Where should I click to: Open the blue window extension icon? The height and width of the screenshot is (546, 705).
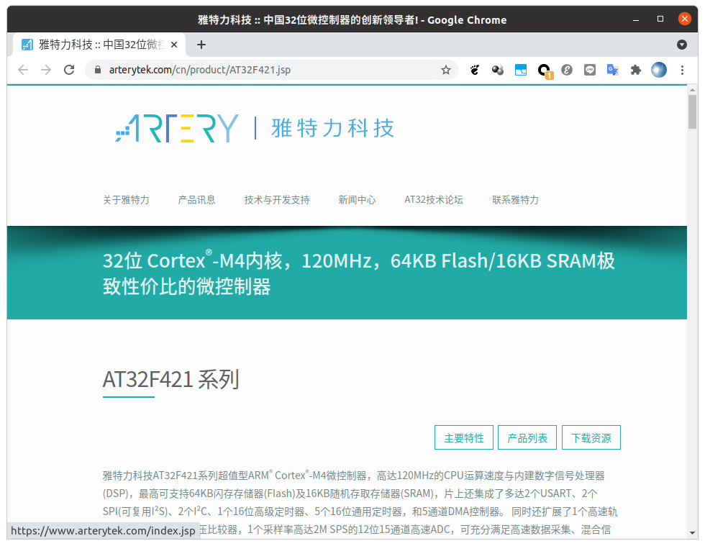tap(521, 70)
